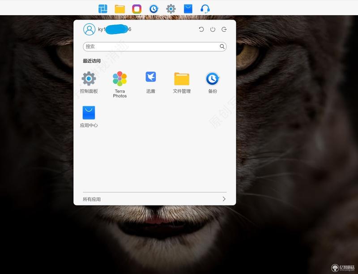Click the search magnifier icon

222,47
